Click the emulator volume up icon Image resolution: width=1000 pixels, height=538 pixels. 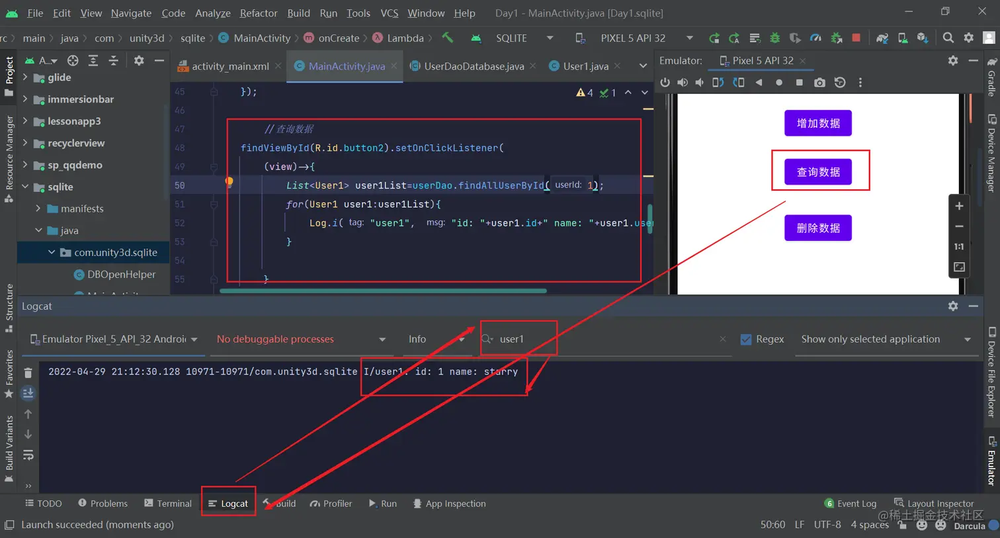pos(683,82)
